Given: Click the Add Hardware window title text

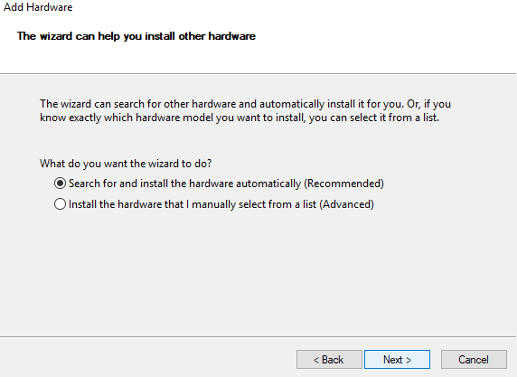Looking at the screenshot, I should 38,7.
